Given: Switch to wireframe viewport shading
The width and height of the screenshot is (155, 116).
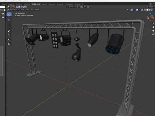Looking at the screenshot, I should 145,10.
